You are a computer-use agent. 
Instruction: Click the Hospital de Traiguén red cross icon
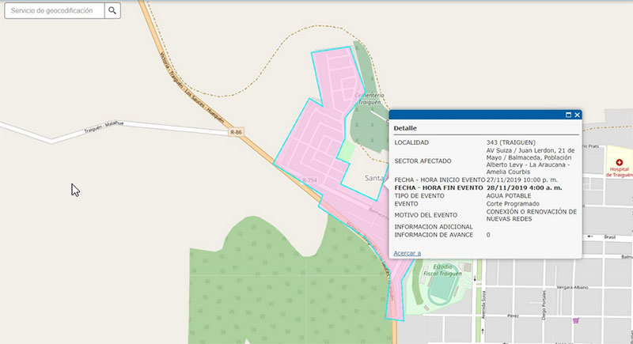pyautogui.click(x=620, y=162)
